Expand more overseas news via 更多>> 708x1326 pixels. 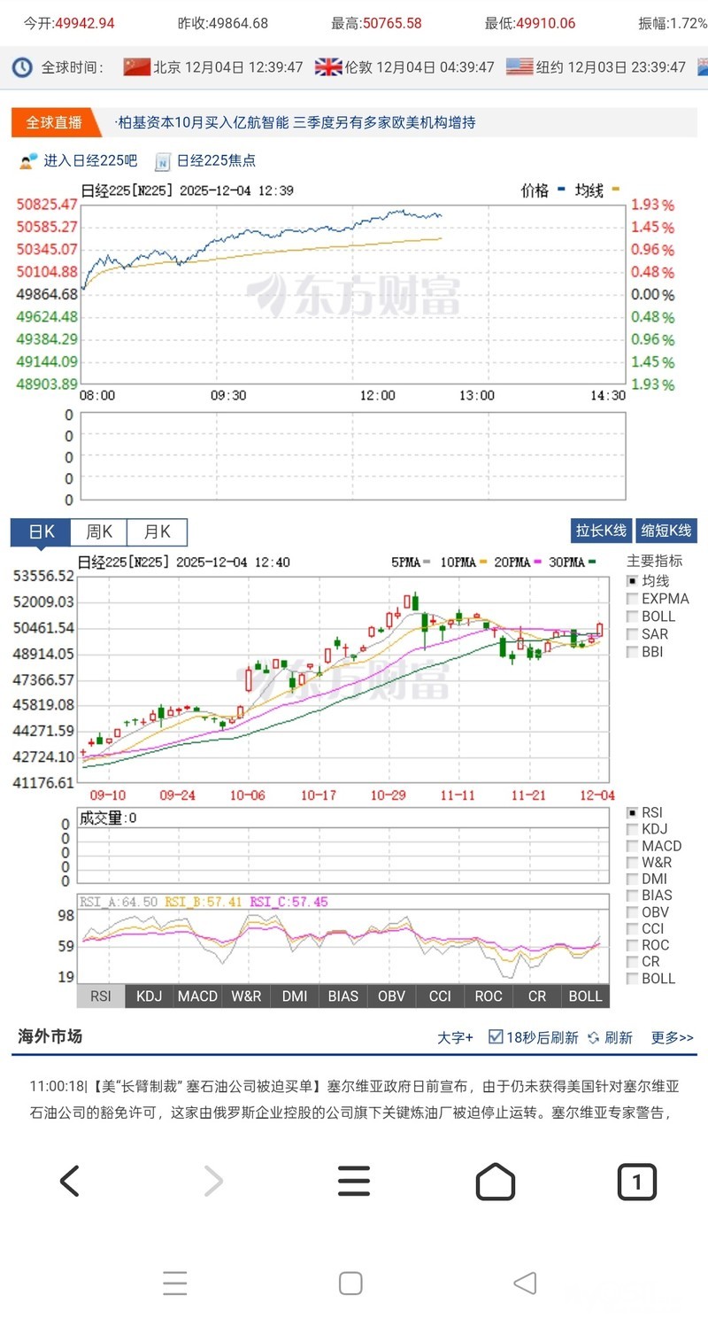(x=673, y=1037)
